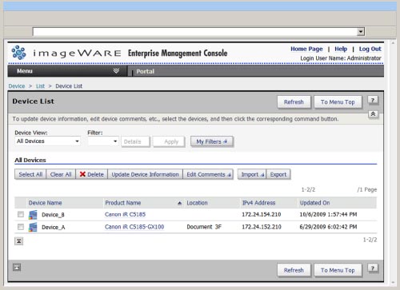Screen dimensions: 400x290
Task: Open help via top question mark icon
Action: [373, 100]
